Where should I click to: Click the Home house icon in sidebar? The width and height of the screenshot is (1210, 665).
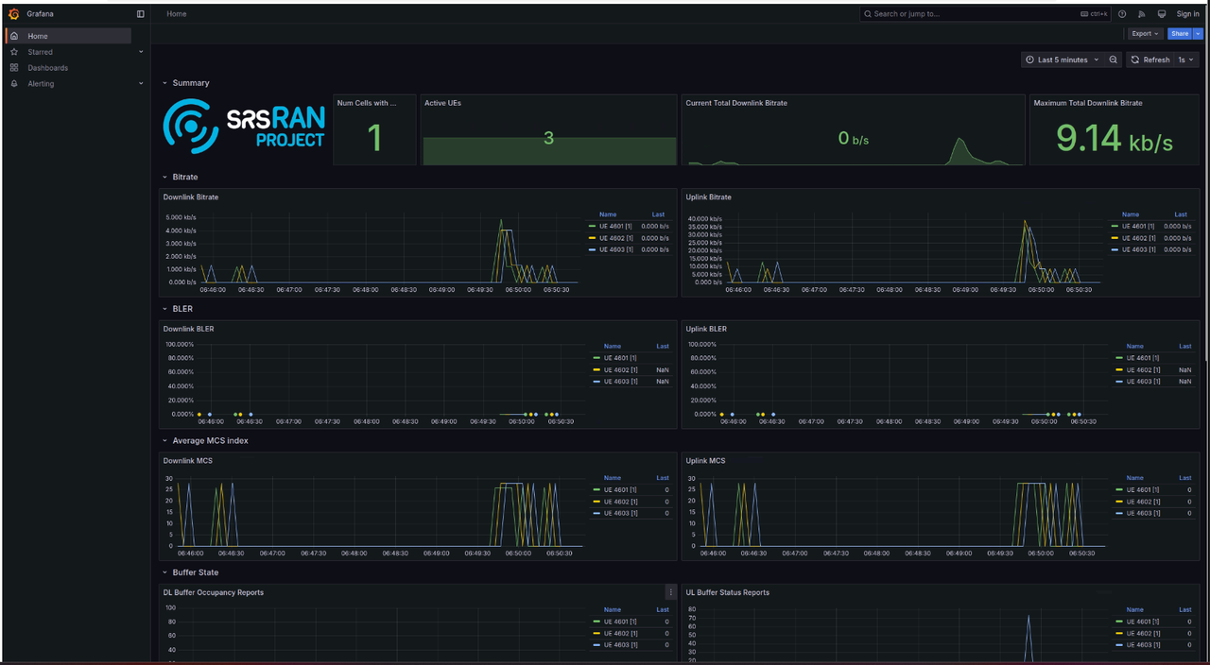[x=14, y=36]
